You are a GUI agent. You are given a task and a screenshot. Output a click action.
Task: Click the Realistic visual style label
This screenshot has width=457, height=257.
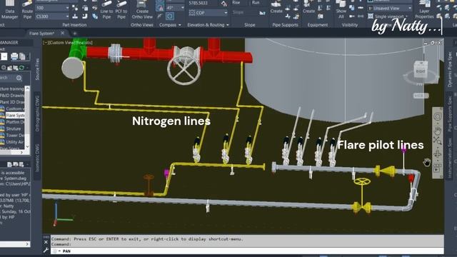[x=84, y=43]
